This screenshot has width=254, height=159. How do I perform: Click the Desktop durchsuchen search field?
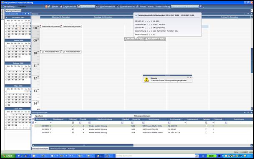(x=155, y=156)
